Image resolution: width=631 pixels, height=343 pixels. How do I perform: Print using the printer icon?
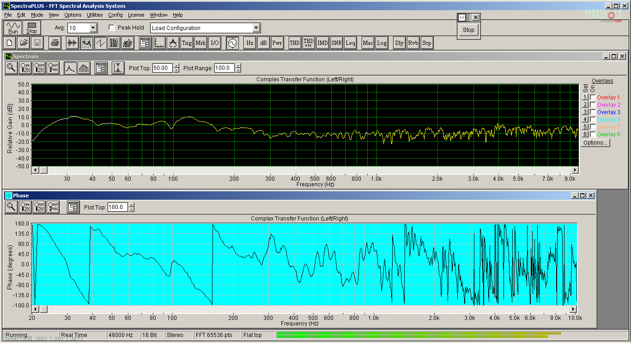pyautogui.click(x=55, y=43)
